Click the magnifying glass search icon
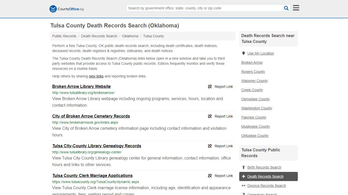The height and width of the screenshot is (195, 348). pos(286,8)
